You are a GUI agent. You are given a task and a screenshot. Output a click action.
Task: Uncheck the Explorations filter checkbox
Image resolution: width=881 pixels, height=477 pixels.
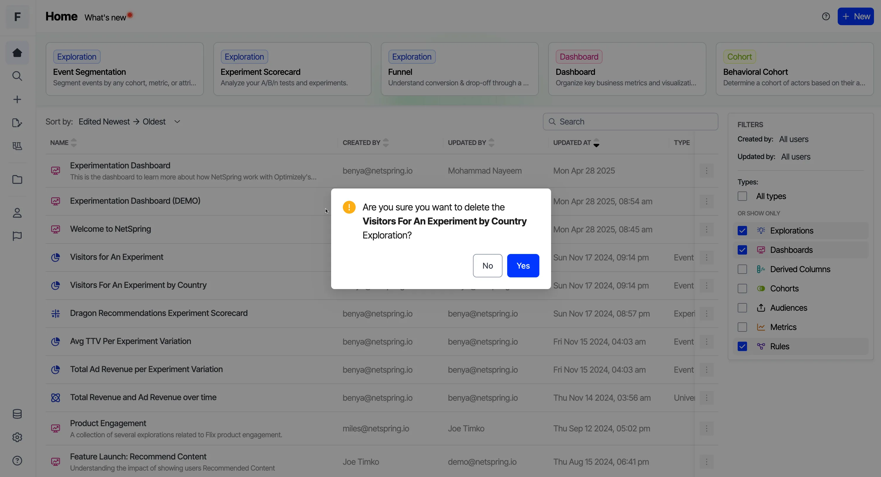pos(742,231)
